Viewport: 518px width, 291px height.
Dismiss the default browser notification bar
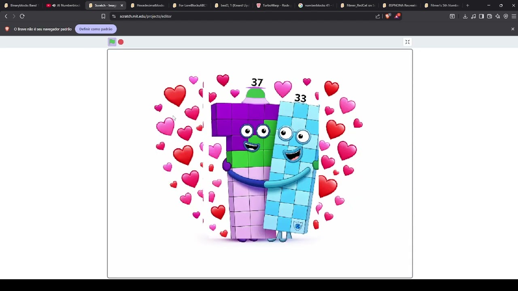513,29
